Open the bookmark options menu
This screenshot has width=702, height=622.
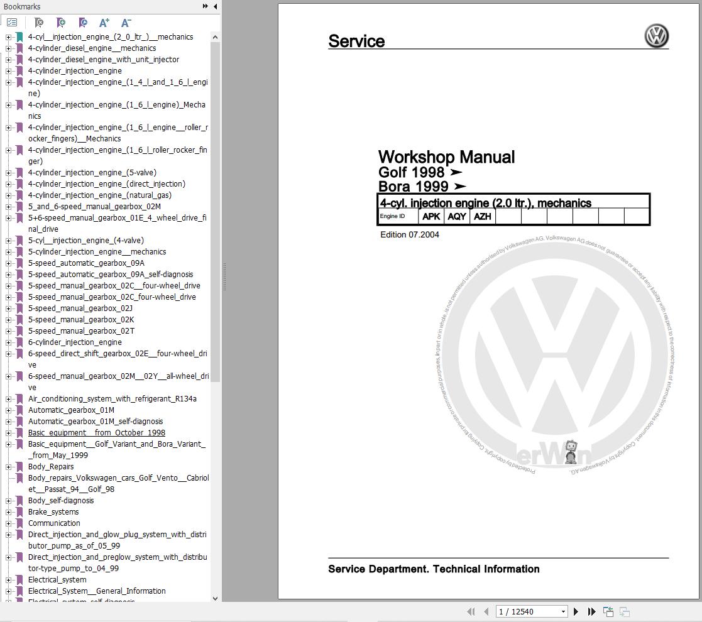pos(12,22)
